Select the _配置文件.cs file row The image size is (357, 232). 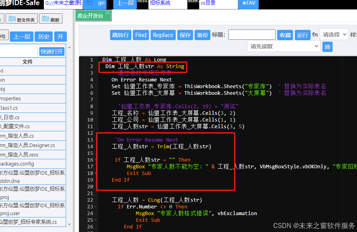click(33, 126)
